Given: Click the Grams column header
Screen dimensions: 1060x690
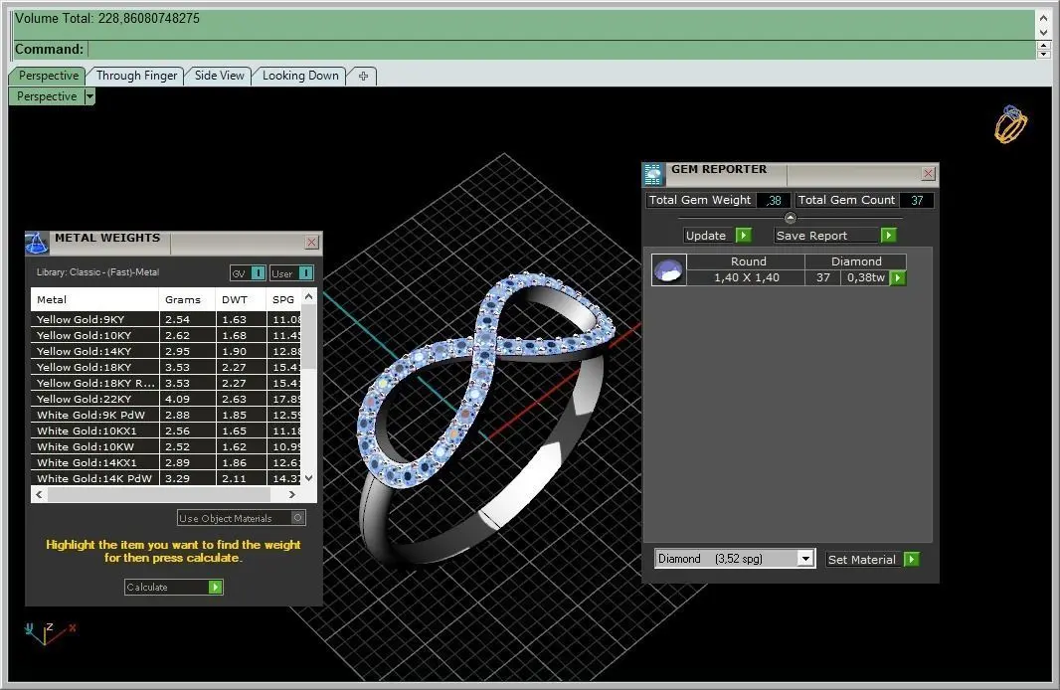Looking at the screenshot, I should click(x=187, y=299).
